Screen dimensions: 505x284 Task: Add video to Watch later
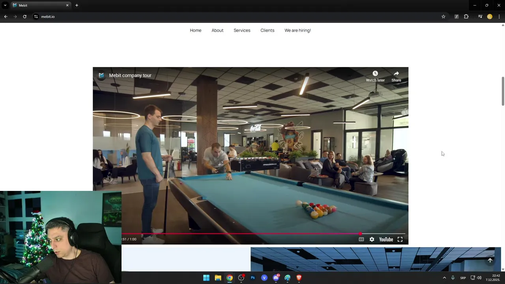coord(375,77)
